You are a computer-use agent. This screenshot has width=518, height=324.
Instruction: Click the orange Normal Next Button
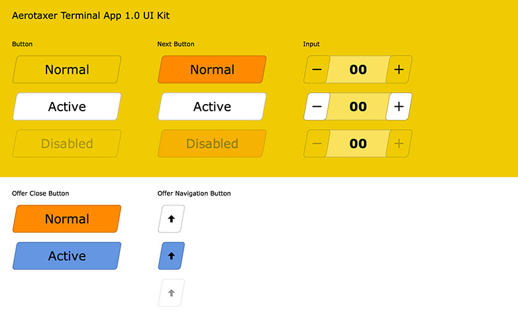coord(212,70)
